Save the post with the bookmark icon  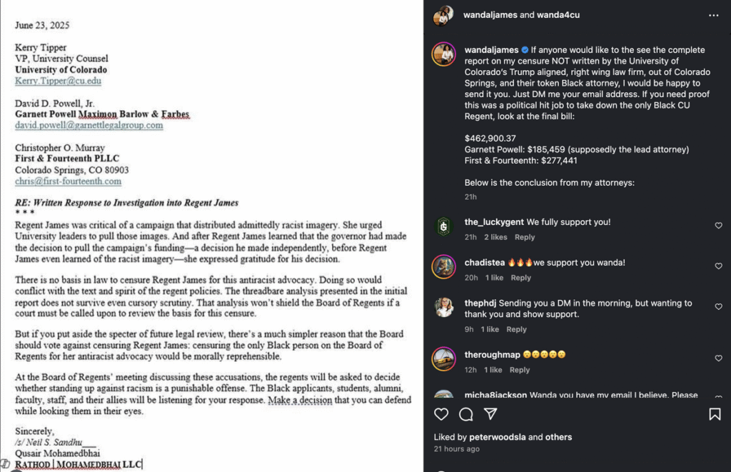(715, 414)
